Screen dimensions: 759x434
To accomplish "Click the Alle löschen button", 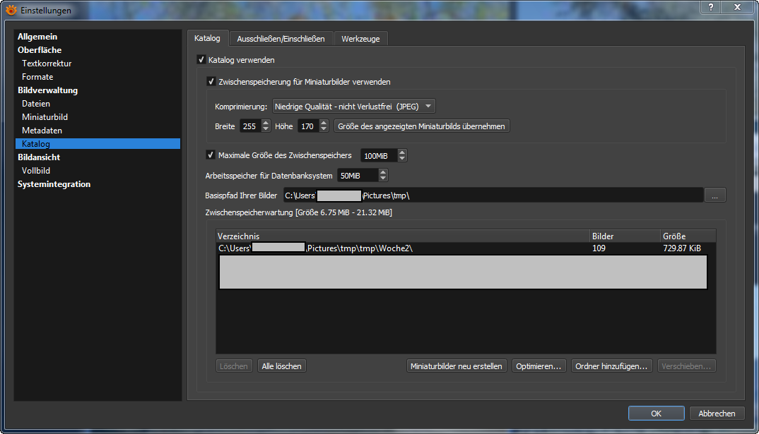I will (x=281, y=366).
